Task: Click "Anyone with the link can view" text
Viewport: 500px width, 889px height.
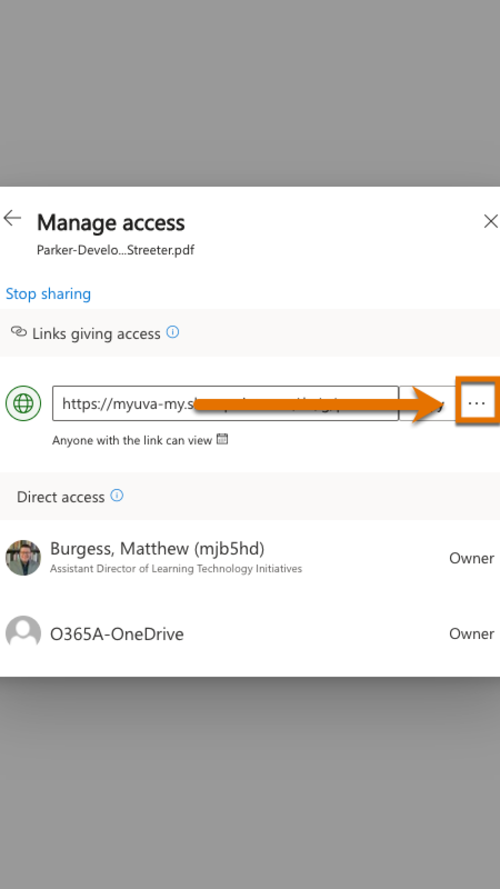Action: click(132, 440)
